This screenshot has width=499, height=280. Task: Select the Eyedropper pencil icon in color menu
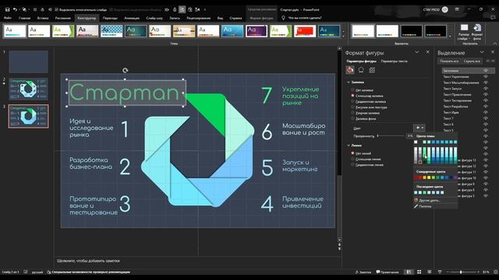(x=416, y=206)
